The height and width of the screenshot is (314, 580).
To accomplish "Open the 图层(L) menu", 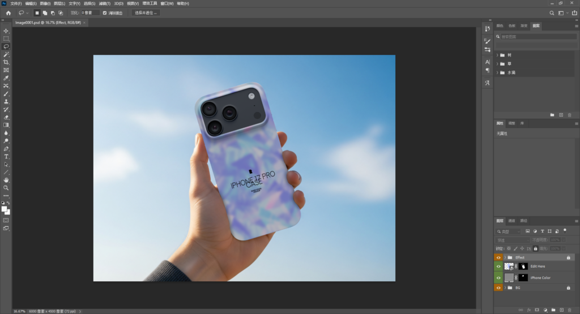I will tap(59, 3).
